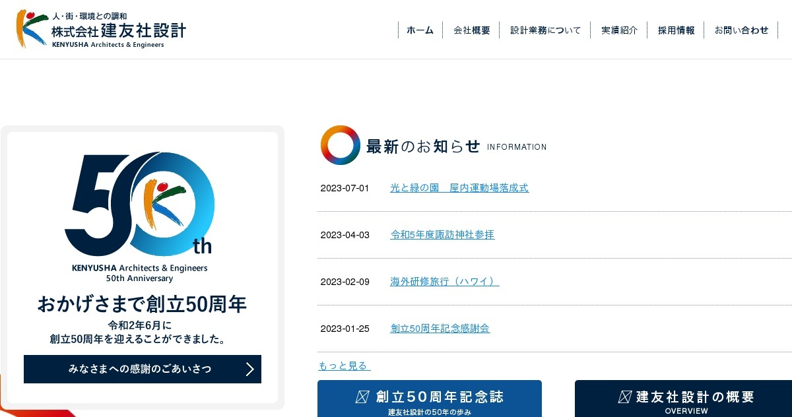Click the diagonal square icon in 創立50周年記念誌 banner
Image resolution: width=792 pixels, height=417 pixels.
click(362, 397)
